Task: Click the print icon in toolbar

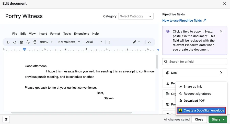Action: click(x=21, y=42)
